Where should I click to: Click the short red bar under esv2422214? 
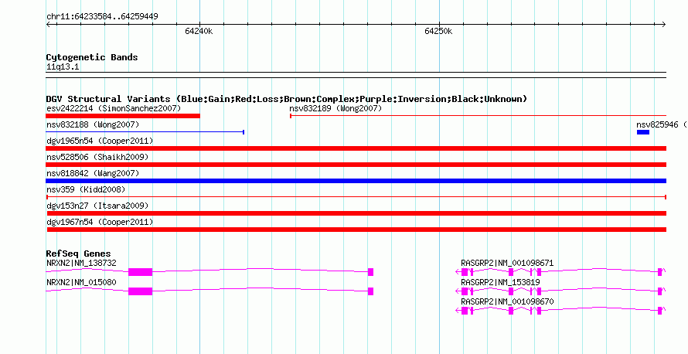point(123,116)
